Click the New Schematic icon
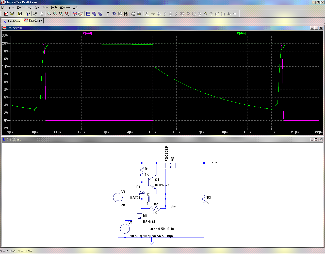This screenshot has height=254, width=325. pos(6,14)
